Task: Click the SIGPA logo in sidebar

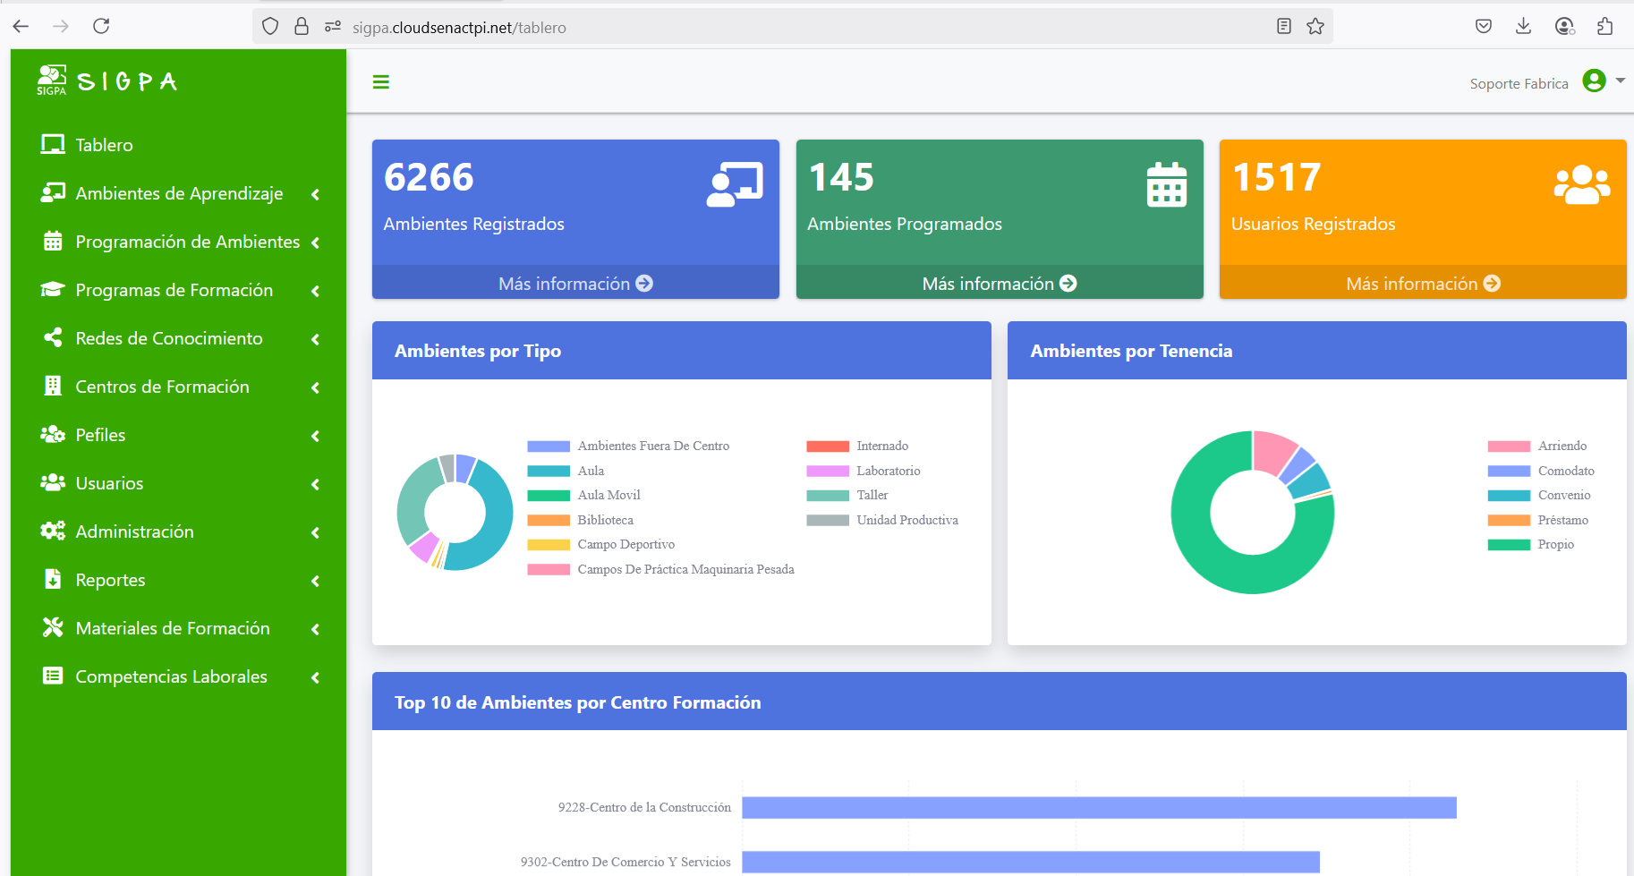Action: click(107, 81)
